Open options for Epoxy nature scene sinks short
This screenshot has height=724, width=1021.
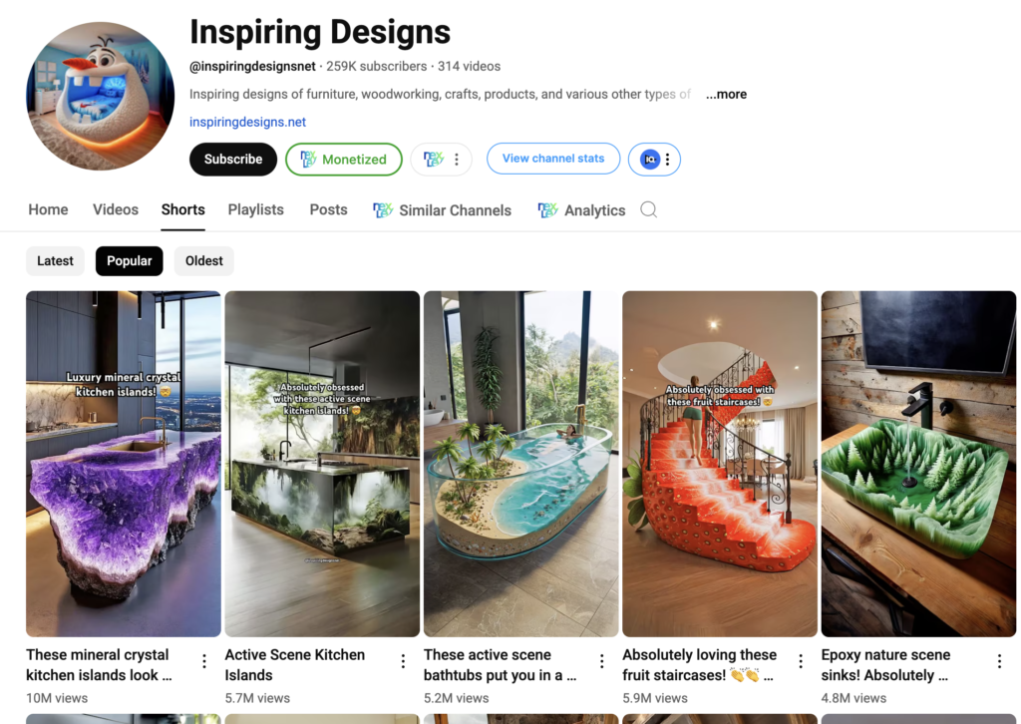[999, 661]
